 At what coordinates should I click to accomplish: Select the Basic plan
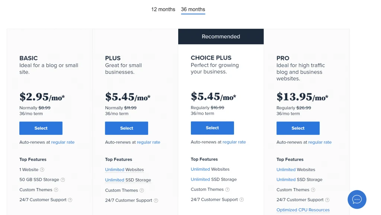(x=41, y=128)
